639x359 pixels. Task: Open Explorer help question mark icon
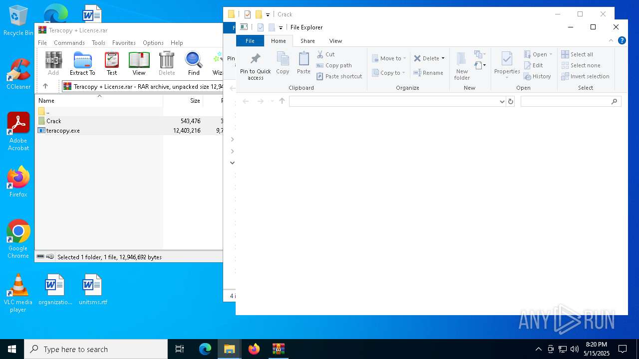click(622, 40)
